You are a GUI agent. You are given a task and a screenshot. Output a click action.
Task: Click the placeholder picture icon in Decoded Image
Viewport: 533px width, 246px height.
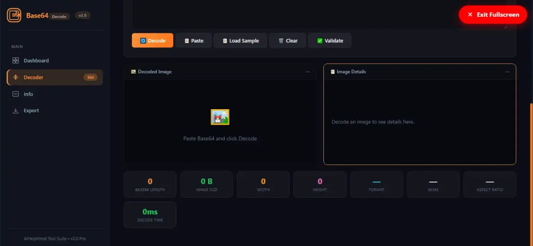tap(220, 117)
